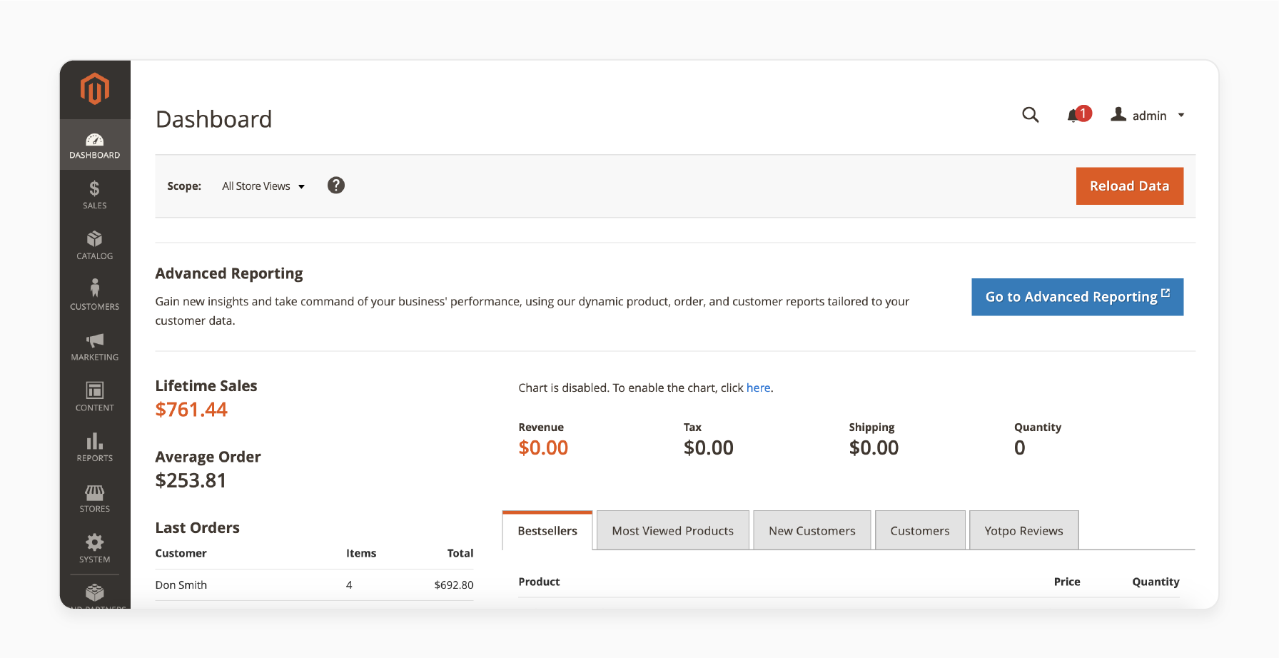Click the Lifetime Sales amount $761.44
This screenshot has width=1279, height=658.
click(191, 410)
